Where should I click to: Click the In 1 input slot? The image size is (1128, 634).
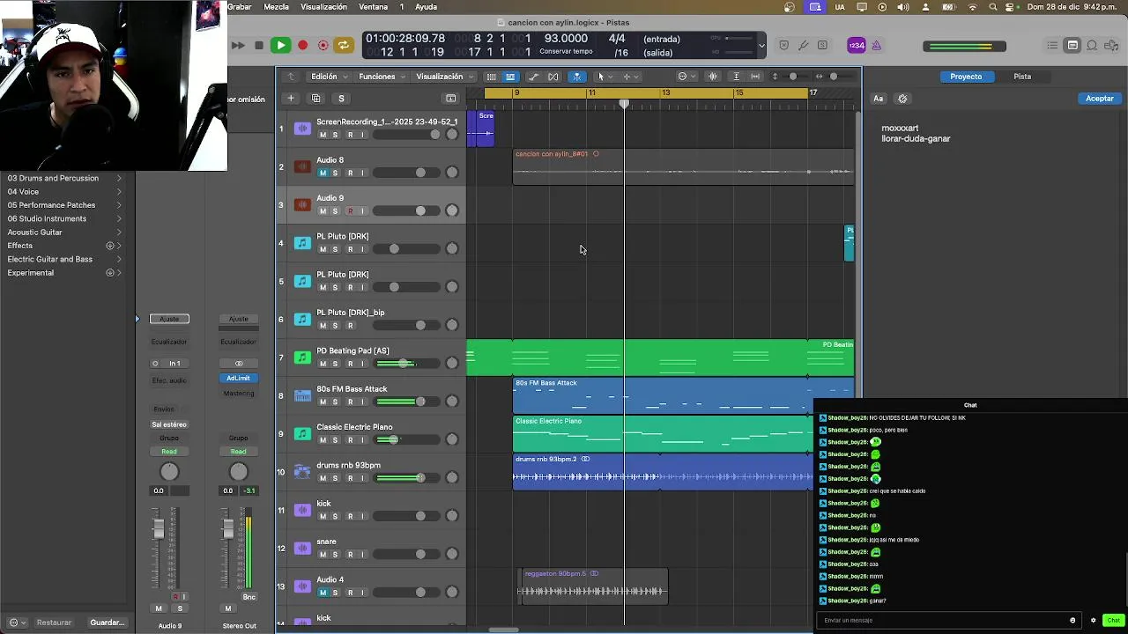click(x=174, y=364)
